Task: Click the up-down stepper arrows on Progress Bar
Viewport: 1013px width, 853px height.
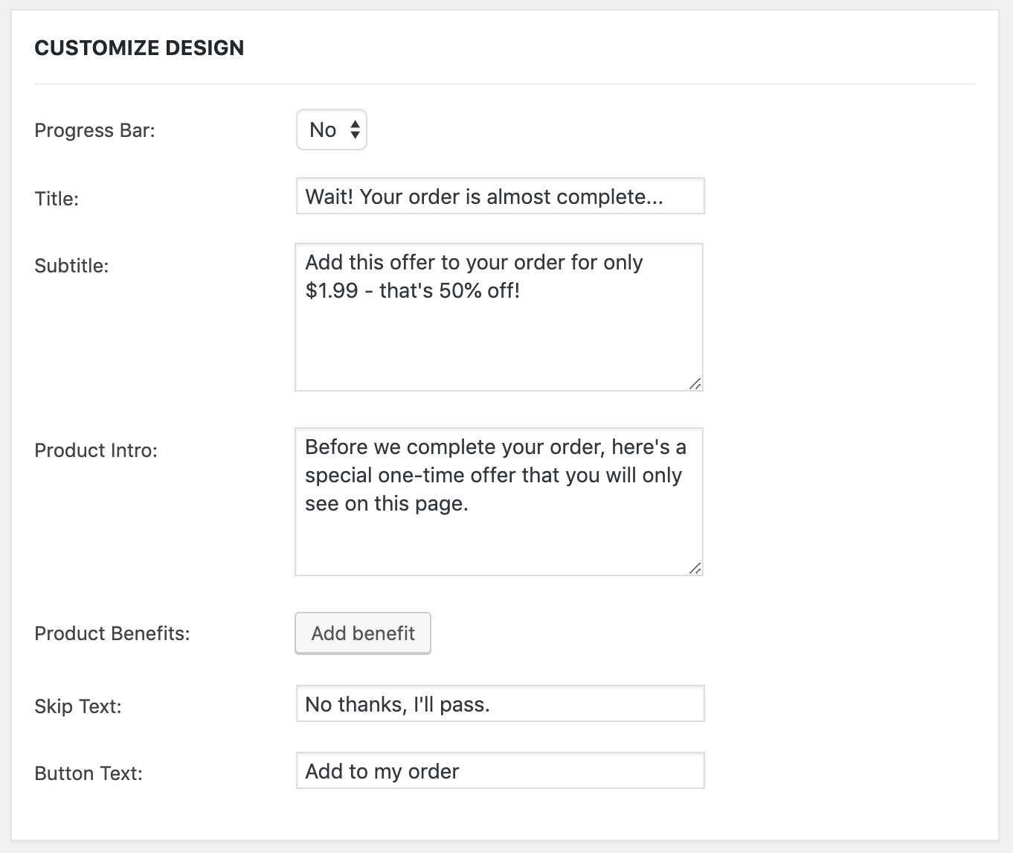Action: tap(355, 129)
